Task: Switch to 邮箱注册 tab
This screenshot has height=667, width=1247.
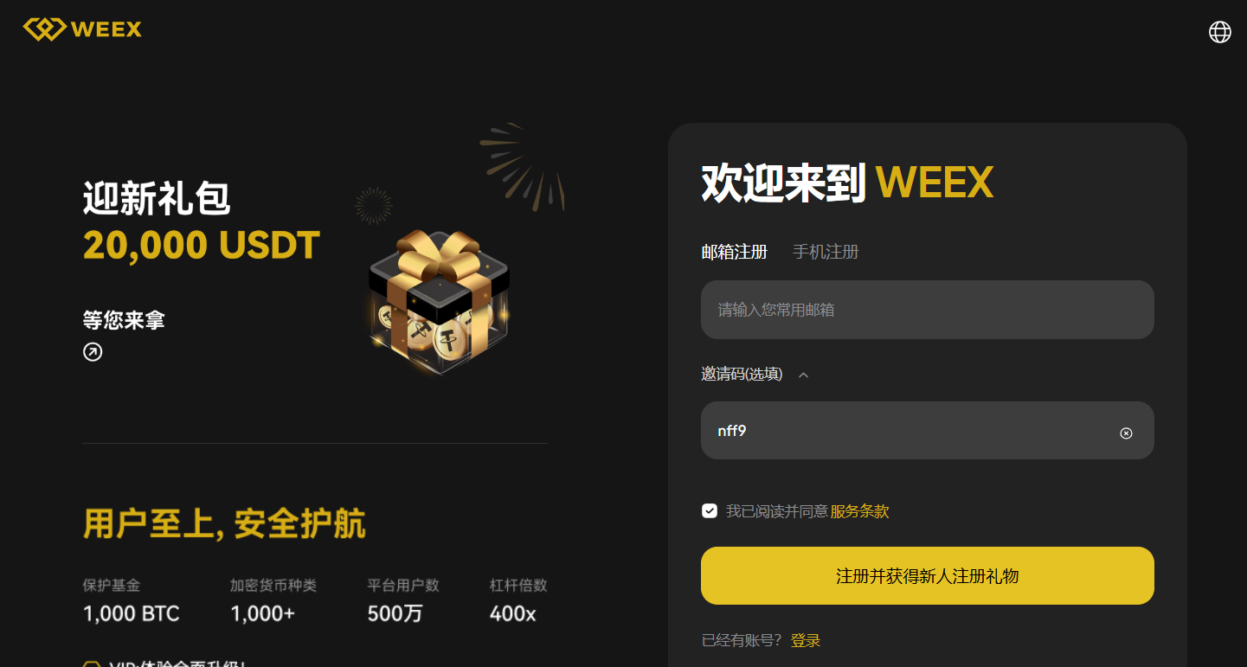Action: (734, 252)
